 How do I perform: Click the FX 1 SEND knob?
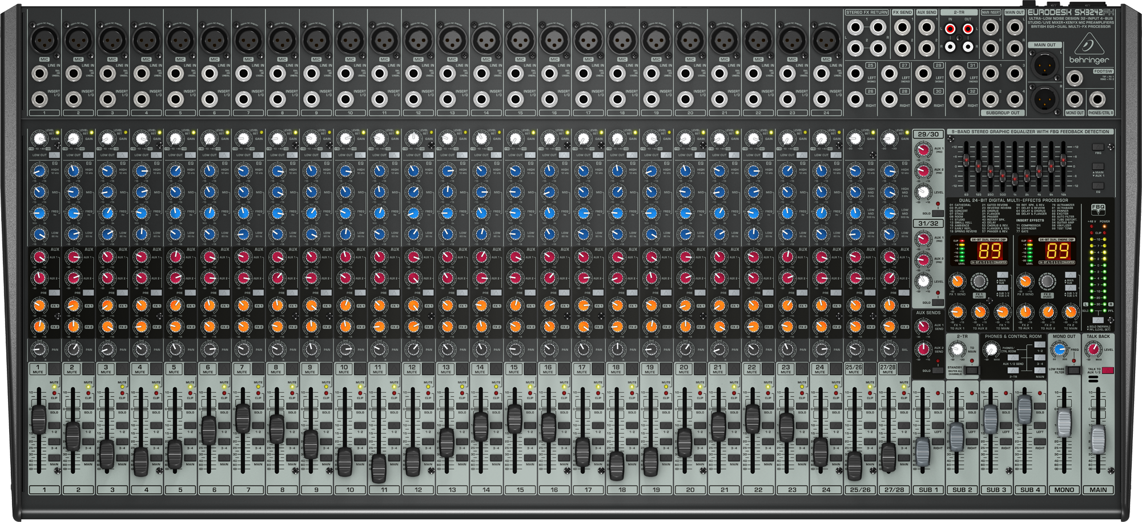tap(958, 282)
